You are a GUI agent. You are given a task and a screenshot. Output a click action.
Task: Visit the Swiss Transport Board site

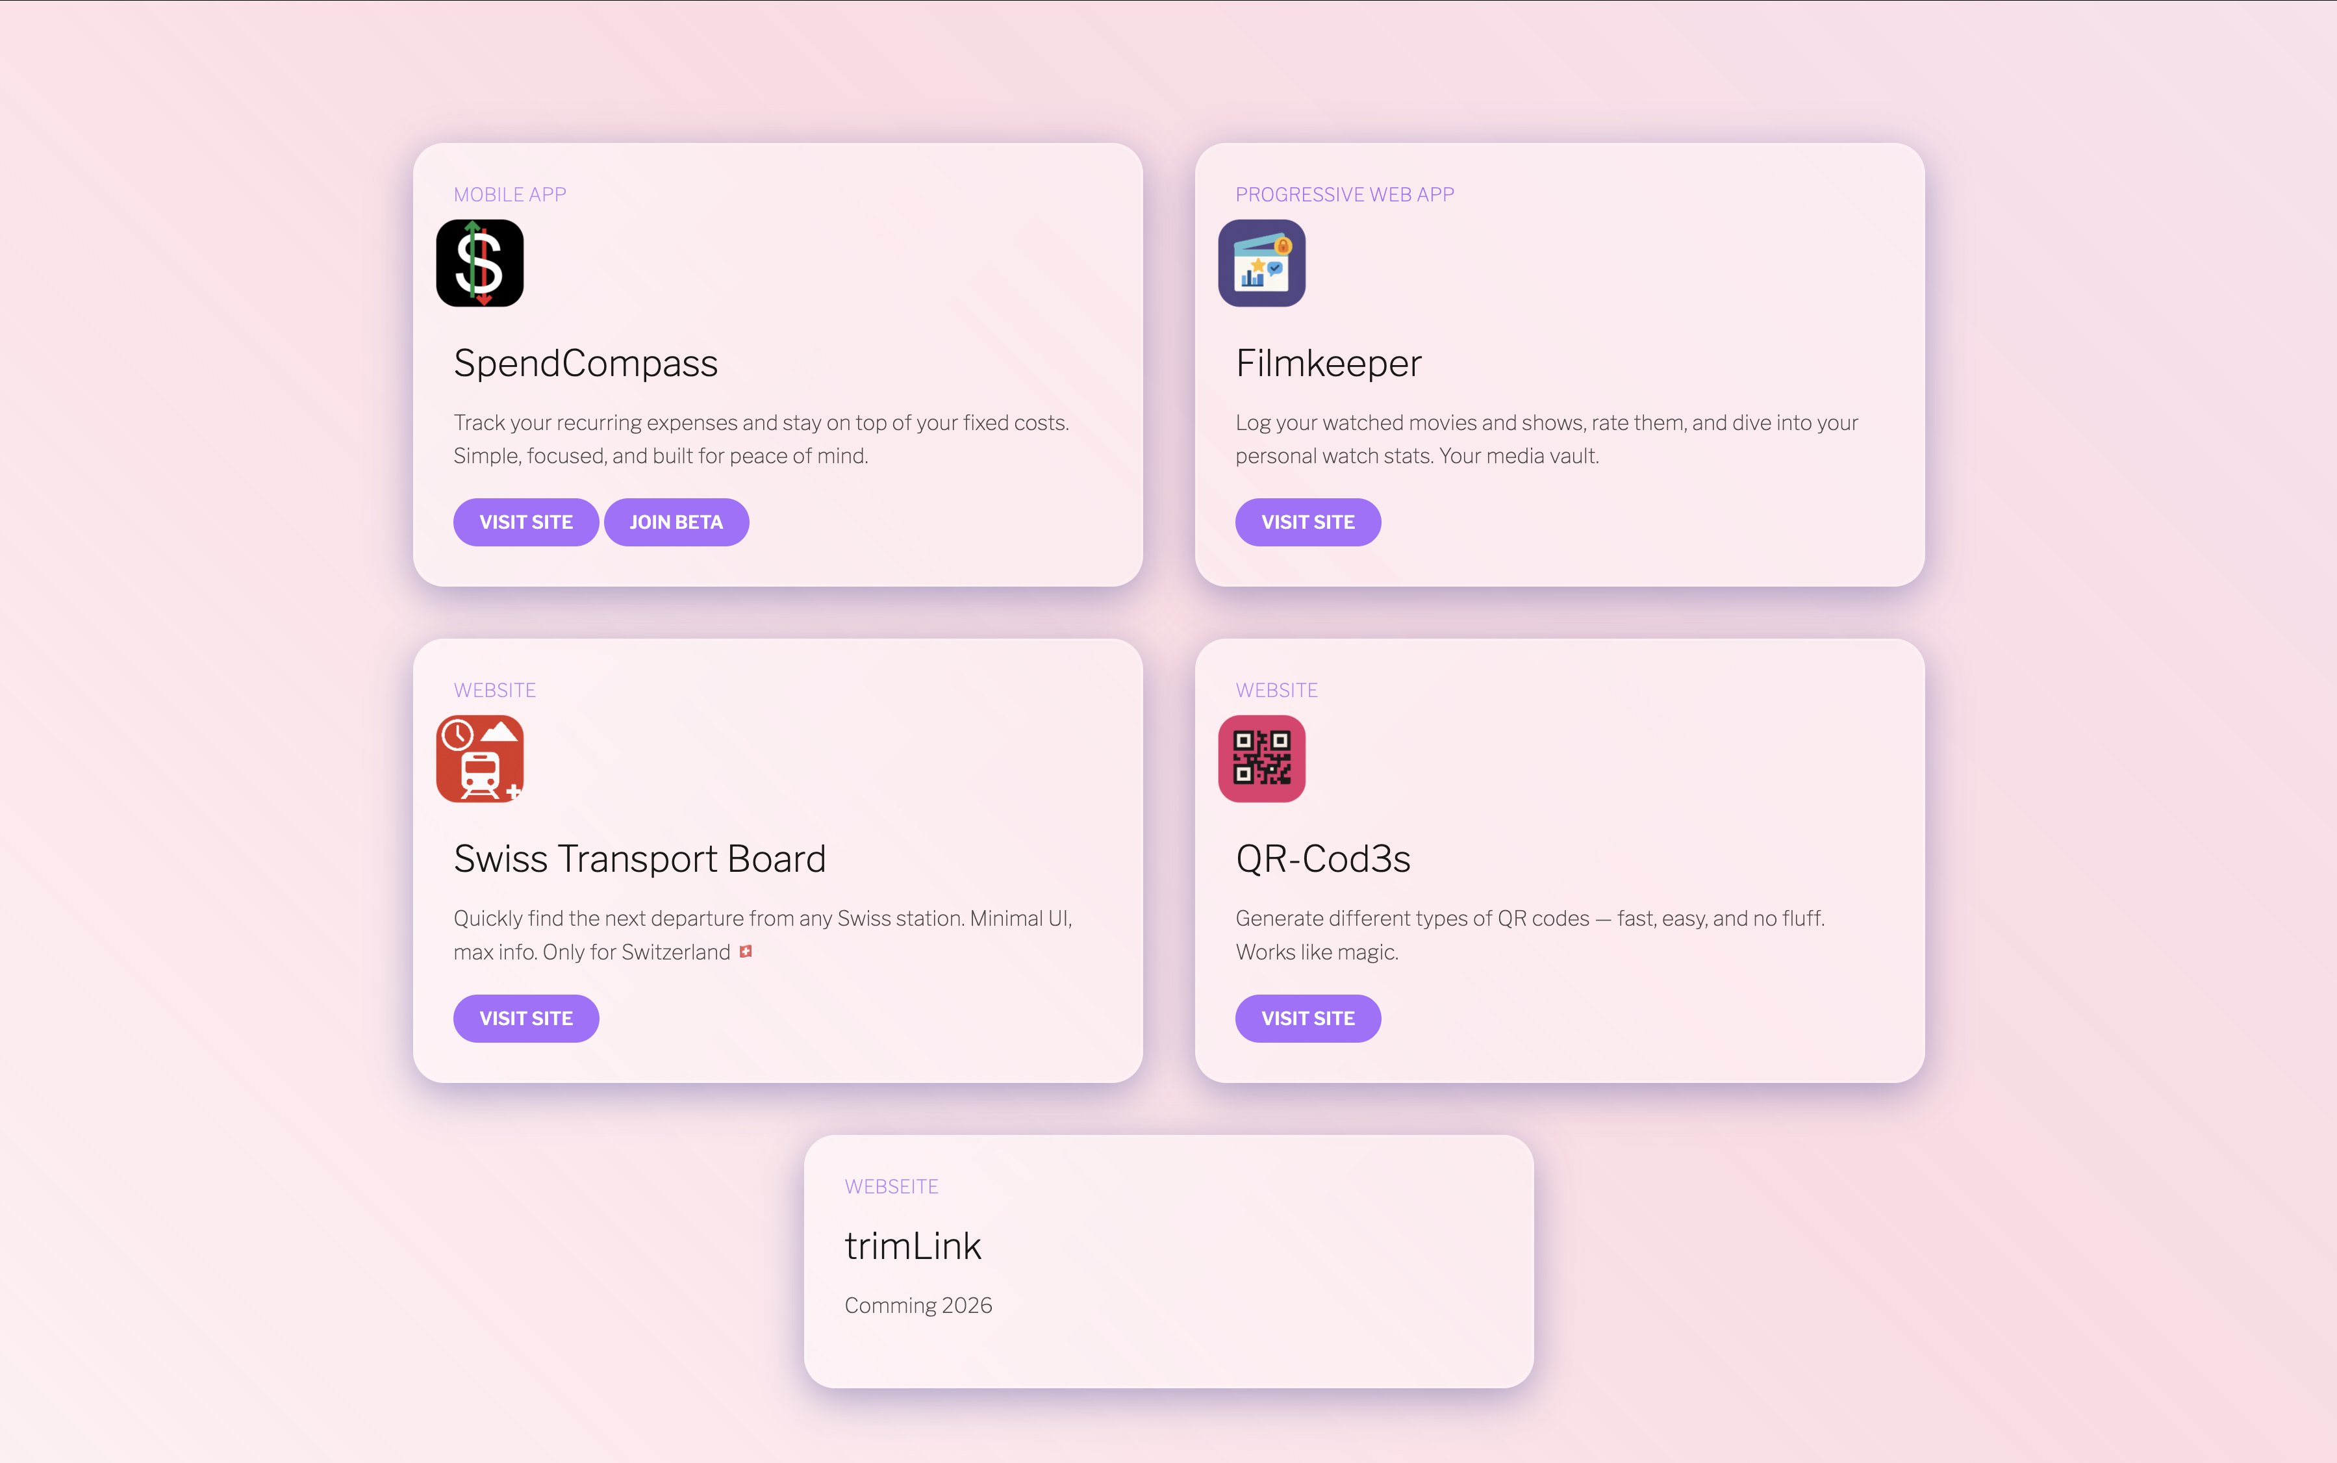(525, 1018)
